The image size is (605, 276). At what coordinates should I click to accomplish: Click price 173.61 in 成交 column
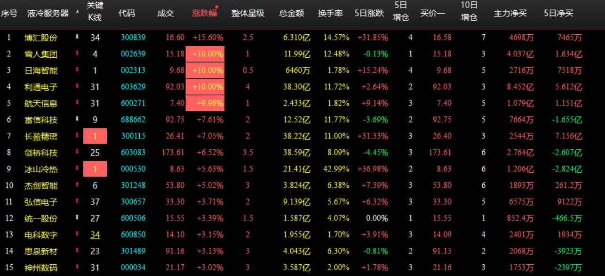tap(173, 153)
